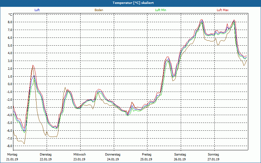Click the date '25.01.19'
This screenshot has height=163, width=261.
[x=146, y=159]
